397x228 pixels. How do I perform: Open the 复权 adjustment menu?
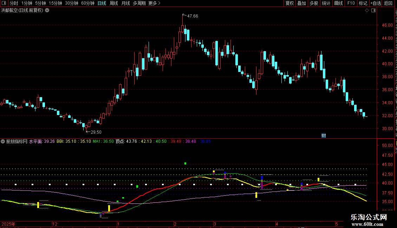tap(289, 3)
